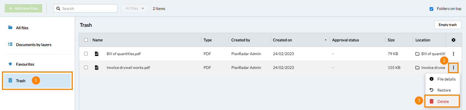Toggle the Folders on top checkbox
Image resolution: width=466 pixels, height=110 pixels.
coord(431,9)
